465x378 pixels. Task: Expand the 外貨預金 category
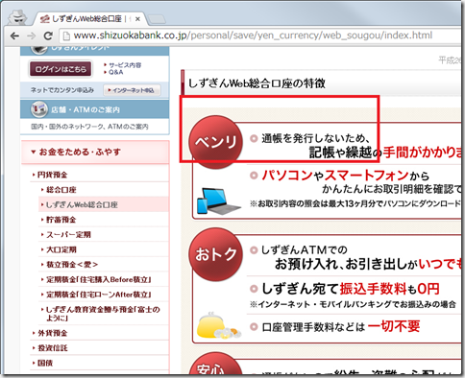[53, 333]
